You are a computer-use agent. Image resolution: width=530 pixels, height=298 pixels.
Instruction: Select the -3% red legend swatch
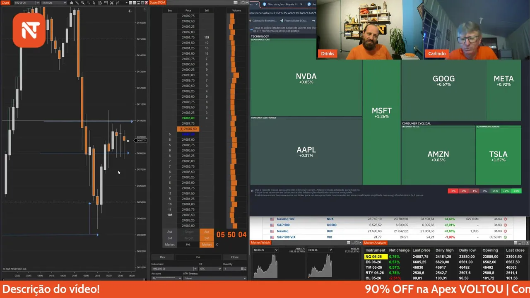[x=453, y=191]
